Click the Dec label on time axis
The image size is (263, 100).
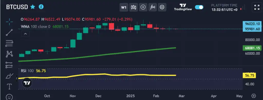coord(98,96)
